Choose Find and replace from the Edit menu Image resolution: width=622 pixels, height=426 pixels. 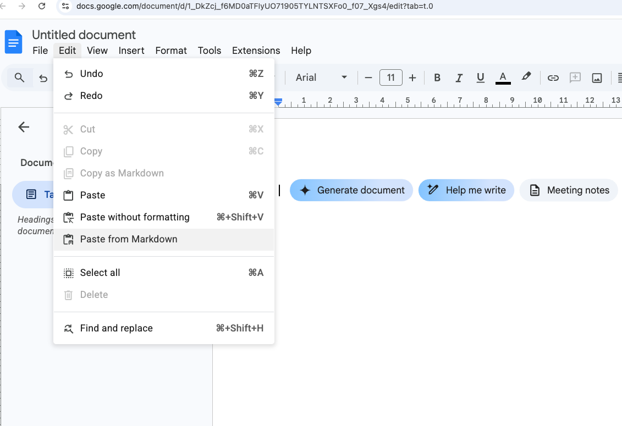coord(117,328)
